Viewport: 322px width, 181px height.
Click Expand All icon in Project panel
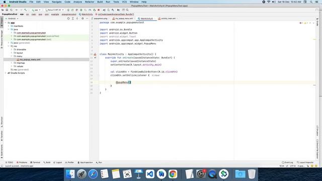point(72,19)
